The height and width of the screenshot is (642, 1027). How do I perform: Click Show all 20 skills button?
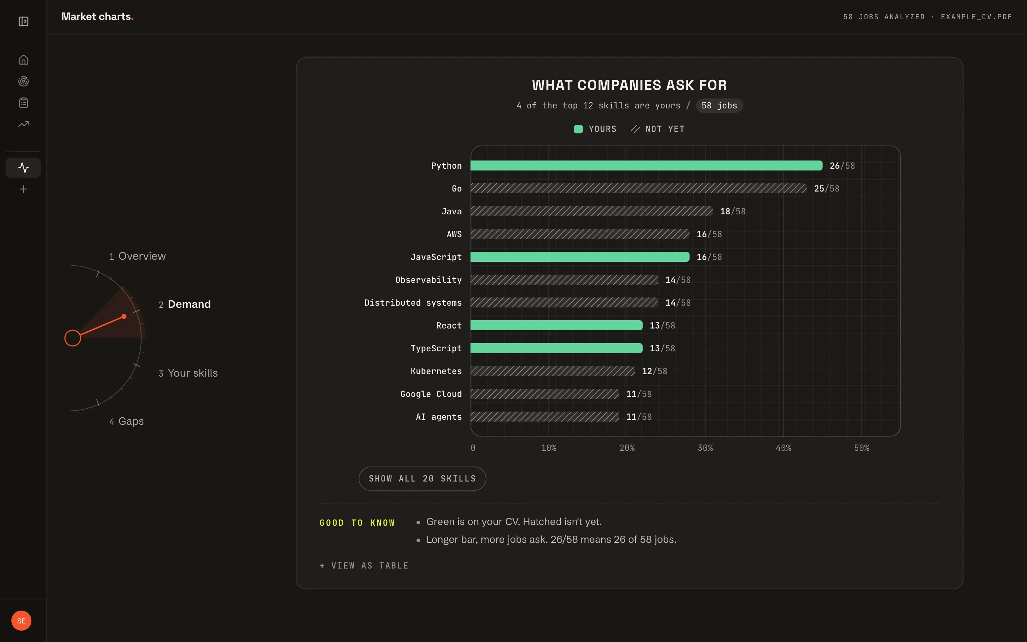point(422,479)
